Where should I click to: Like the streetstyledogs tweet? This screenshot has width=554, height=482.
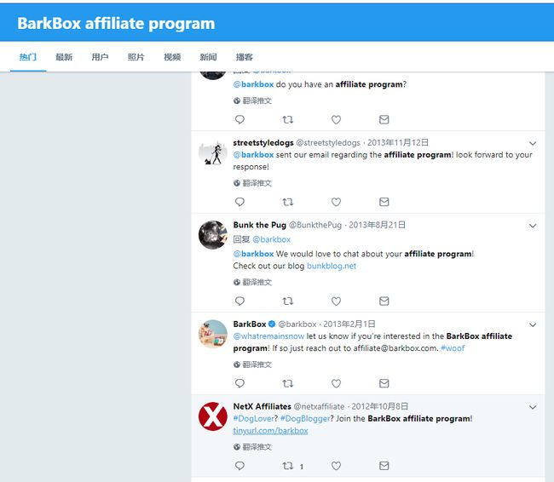pyautogui.click(x=336, y=202)
